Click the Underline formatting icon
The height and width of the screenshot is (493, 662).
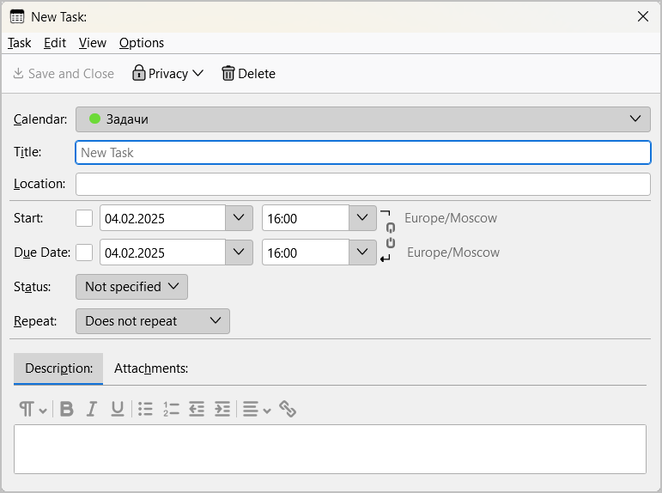(x=118, y=409)
